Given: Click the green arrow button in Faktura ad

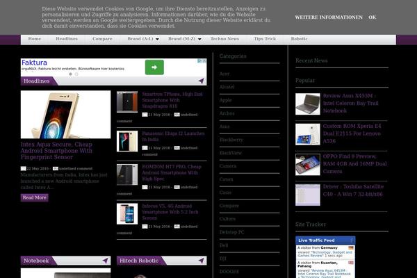Looking at the screenshot, I should click(x=154, y=67).
